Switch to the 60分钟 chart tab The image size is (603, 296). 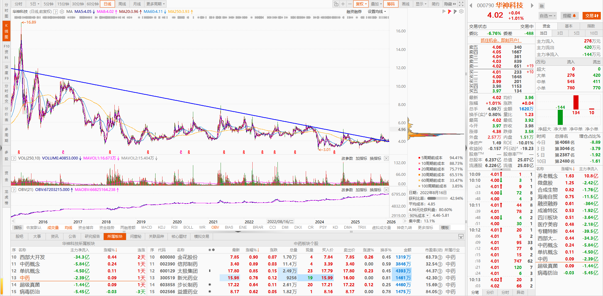click(93, 4)
